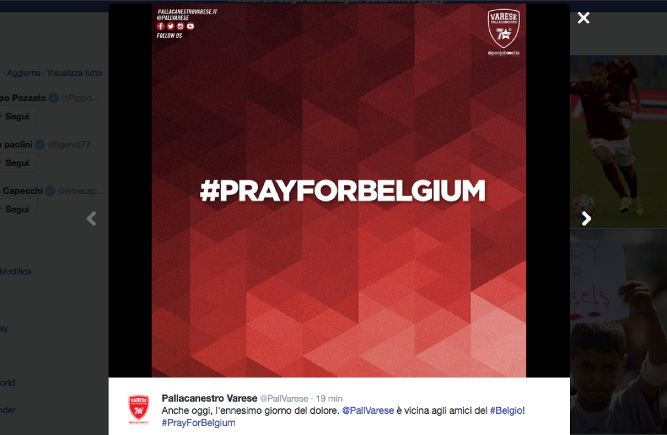Screen dimensions: 667x435
Task: Open the #Belgio hashtag
Action: coord(506,411)
